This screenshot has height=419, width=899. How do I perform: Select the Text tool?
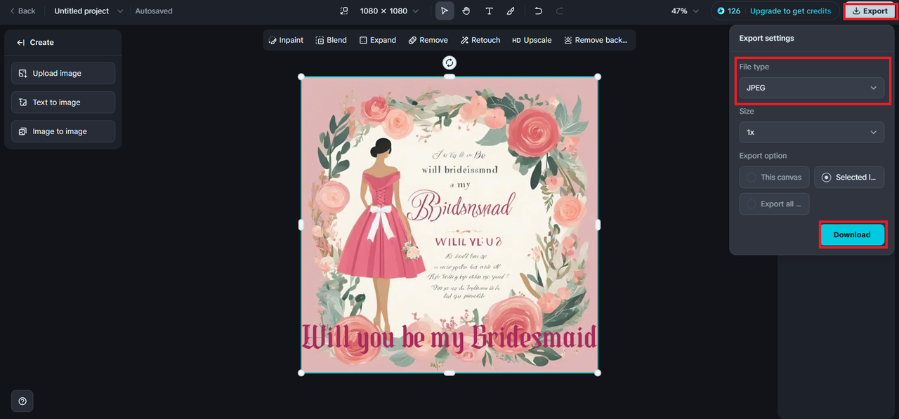[489, 11]
